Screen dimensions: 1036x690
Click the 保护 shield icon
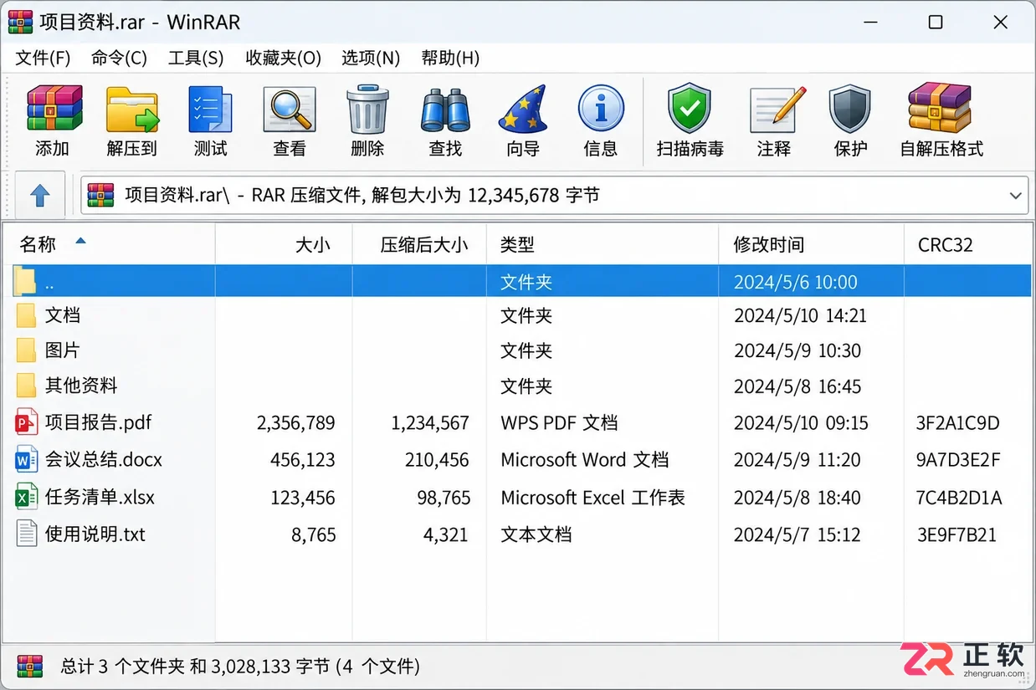point(850,109)
